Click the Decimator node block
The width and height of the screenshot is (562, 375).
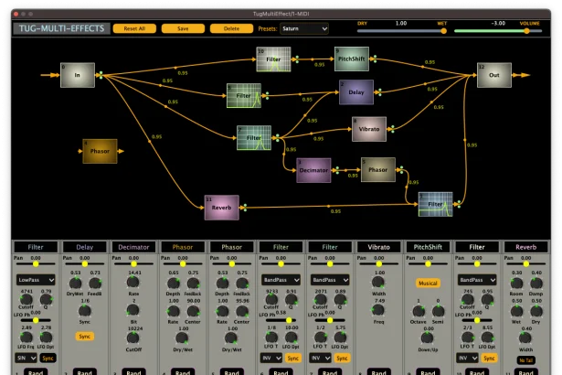click(x=313, y=170)
